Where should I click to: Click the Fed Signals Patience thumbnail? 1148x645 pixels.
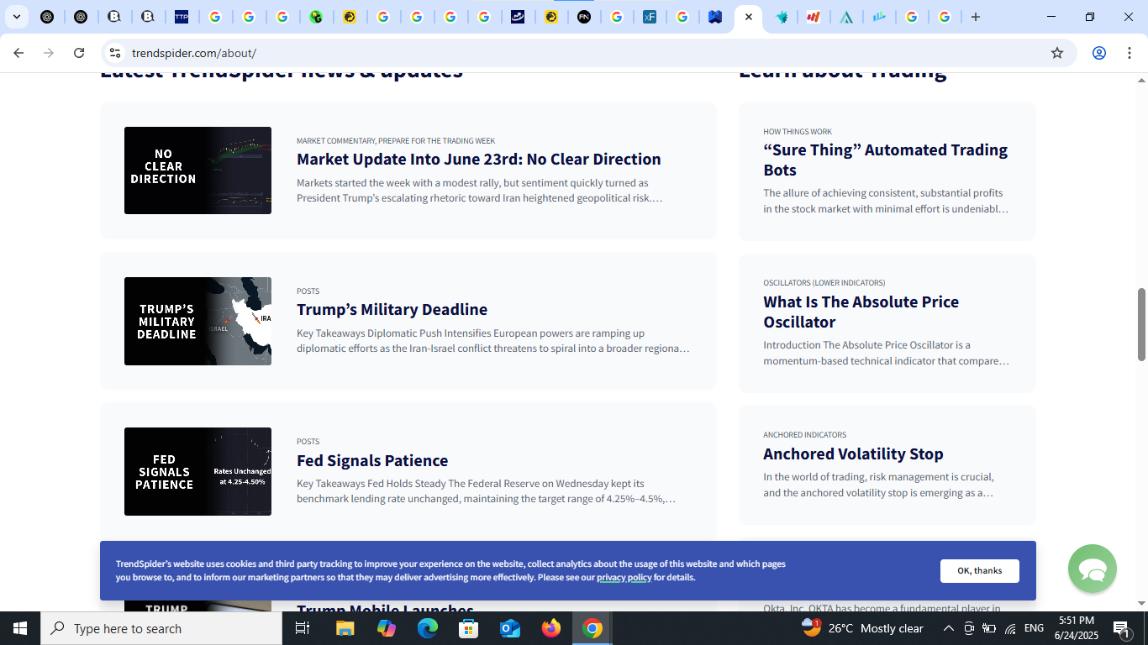197,471
